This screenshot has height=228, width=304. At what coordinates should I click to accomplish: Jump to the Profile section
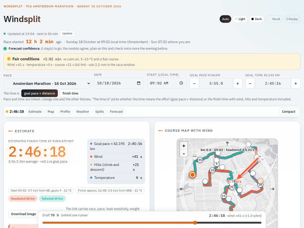[x=65, y=111]
